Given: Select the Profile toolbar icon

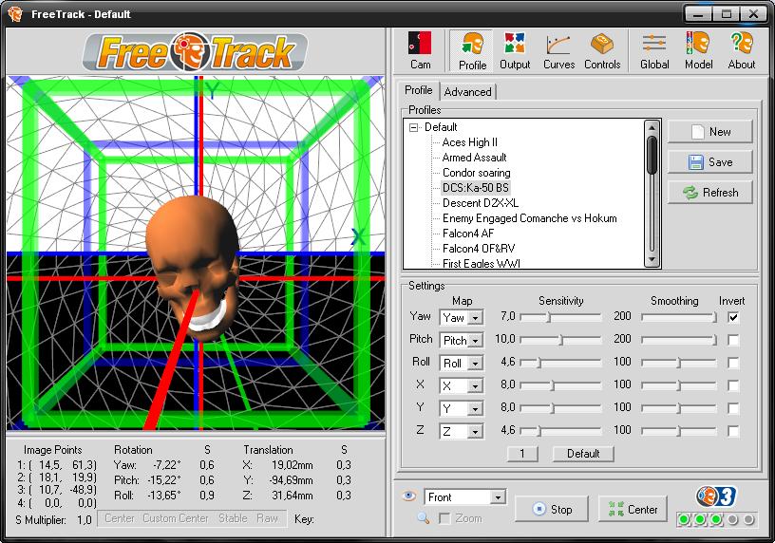Looking at the screenshot, I should coord(472,51).
